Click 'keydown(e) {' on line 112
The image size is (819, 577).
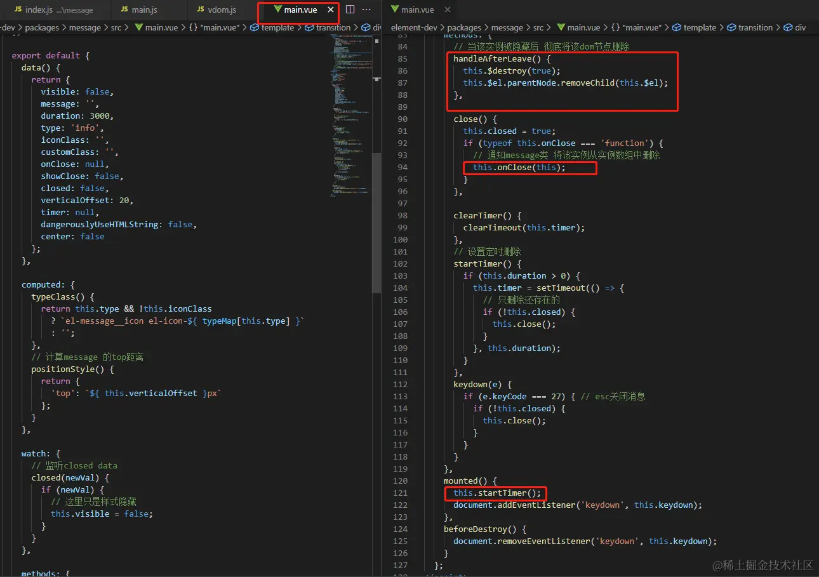click(x=483, y=385)
